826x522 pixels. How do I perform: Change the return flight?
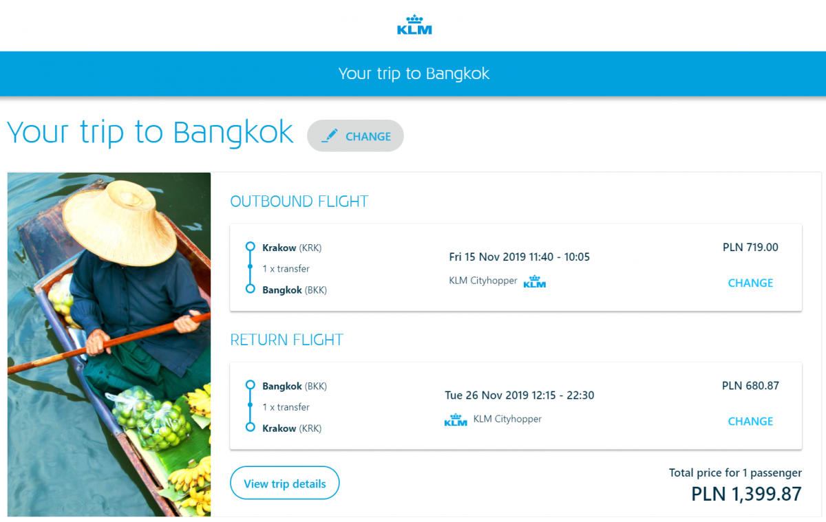pyautogui.click(x=750, y=421)
